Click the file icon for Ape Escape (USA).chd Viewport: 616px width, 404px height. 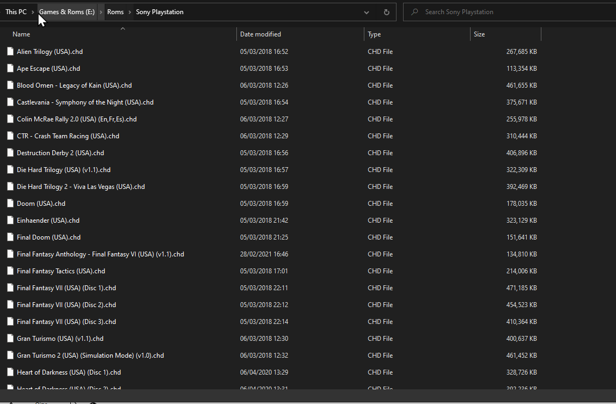coord(10,68)
